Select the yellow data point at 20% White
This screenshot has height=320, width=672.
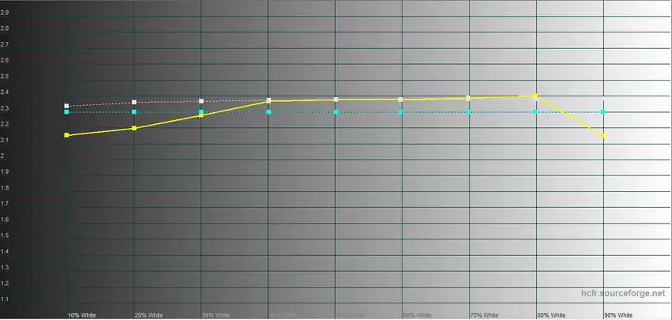point(134,128)
